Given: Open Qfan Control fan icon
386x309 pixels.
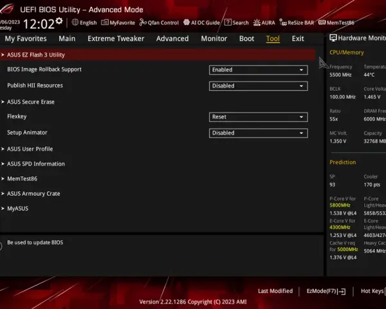Looking at the screenshot, I should pyautogui.click(x=143, y=23).
